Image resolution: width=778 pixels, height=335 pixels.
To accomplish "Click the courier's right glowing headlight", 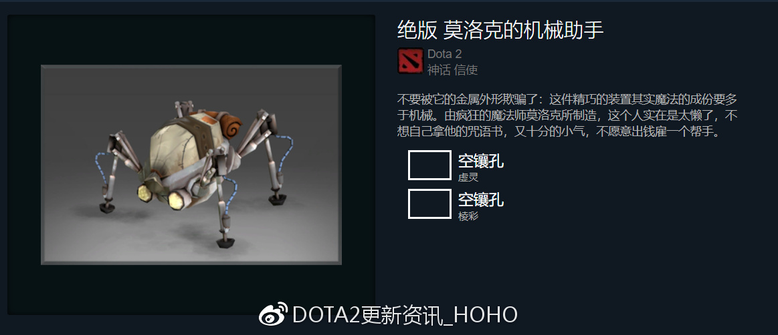I will coord(177,200).
